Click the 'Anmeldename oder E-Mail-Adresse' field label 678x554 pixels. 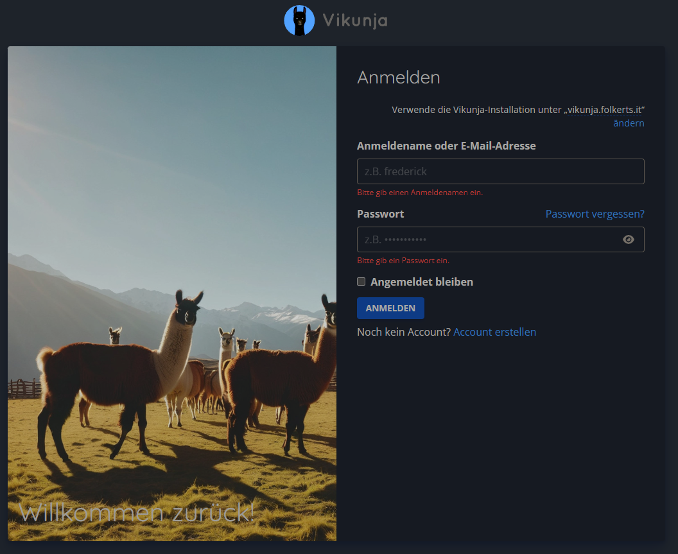point(446,146)
